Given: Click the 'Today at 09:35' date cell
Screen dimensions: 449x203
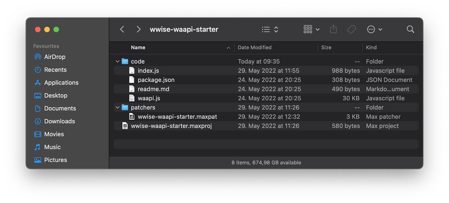Looking at the screenshot, I should tap(259, 61).
